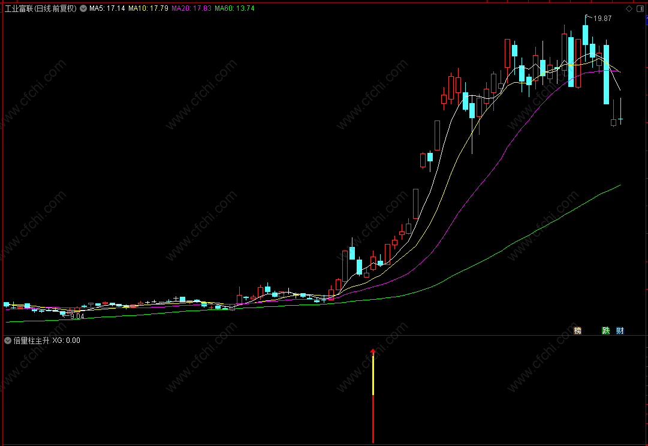This screenshot has height=446, width=648.
Task: Click the green 跌 badge icon
Action: 605,330
